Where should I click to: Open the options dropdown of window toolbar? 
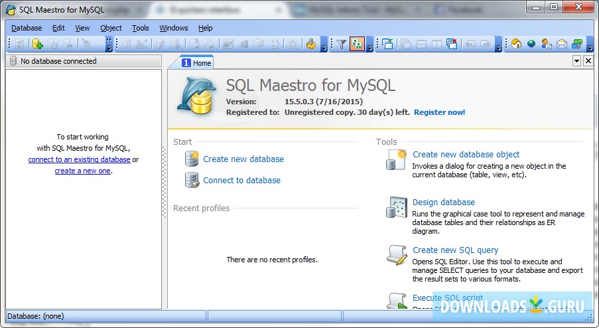(498, 44)
